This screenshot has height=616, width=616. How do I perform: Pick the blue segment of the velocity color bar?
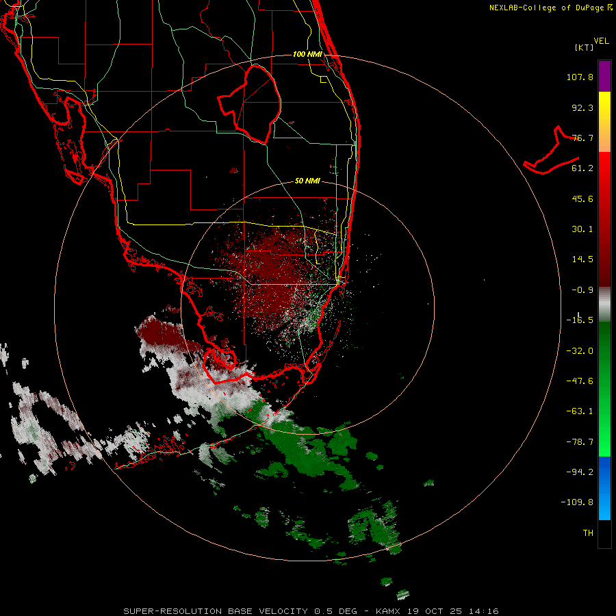coord(604,488)
